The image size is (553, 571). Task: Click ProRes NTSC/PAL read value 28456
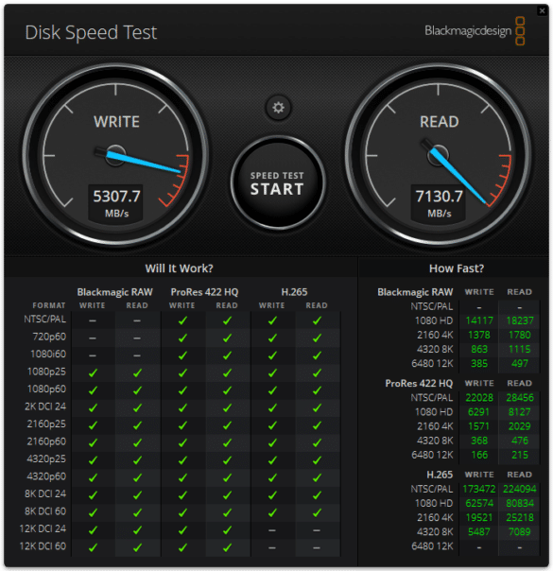520,398
